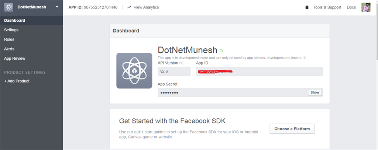Click the development mode help question mark
Image resolution: width=378 pixels, height=150 pixels.
[x=304, y=58]
